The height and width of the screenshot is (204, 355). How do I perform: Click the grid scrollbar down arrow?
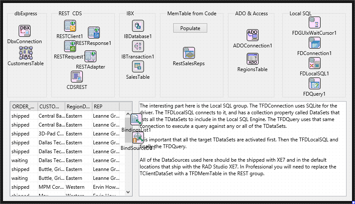[128, 192]
